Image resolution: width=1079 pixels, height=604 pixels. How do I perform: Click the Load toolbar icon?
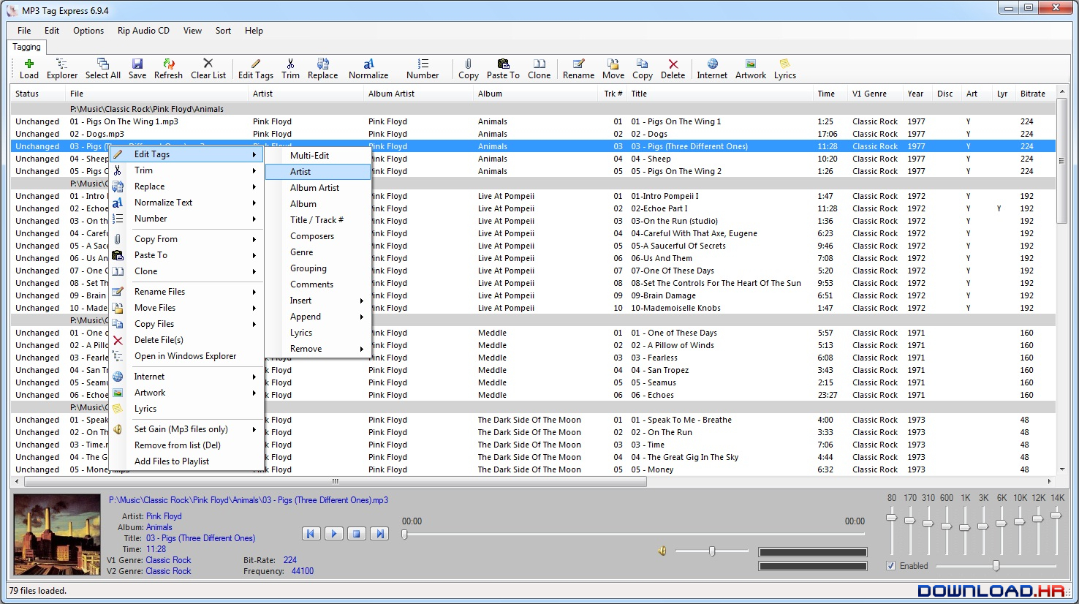(x=29, y=69)
